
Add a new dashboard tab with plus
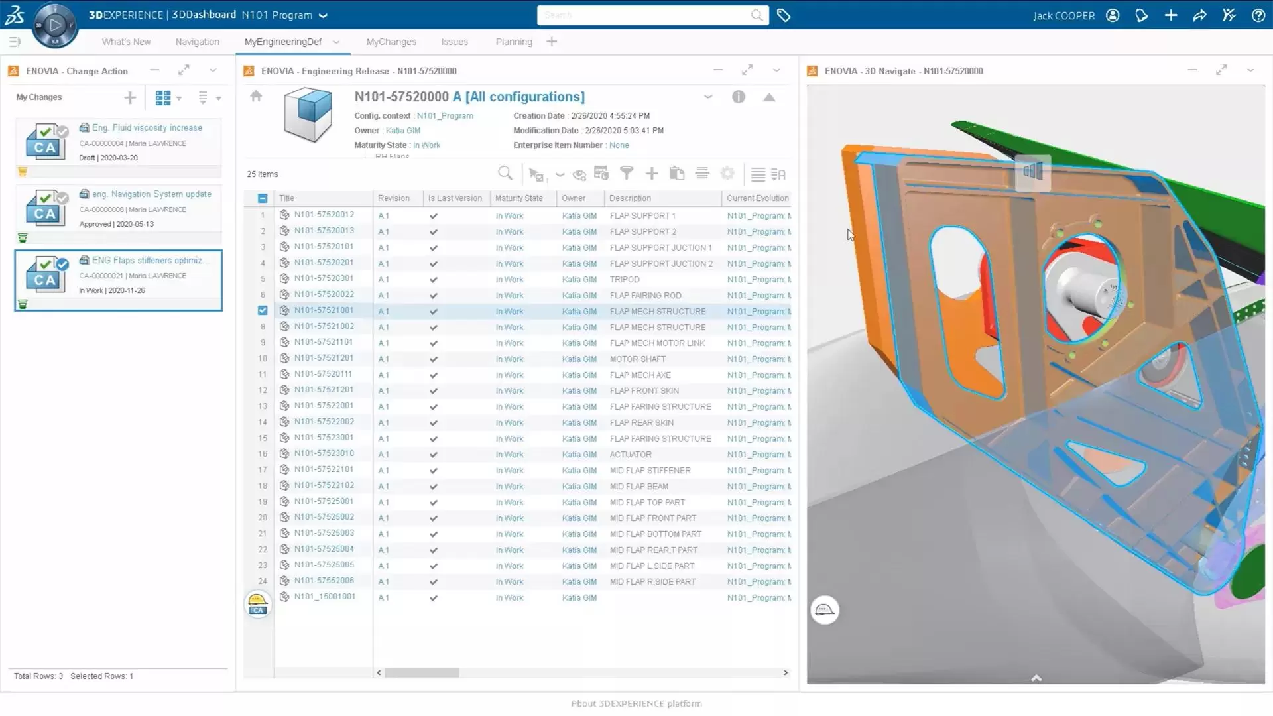tap(552, 42)
